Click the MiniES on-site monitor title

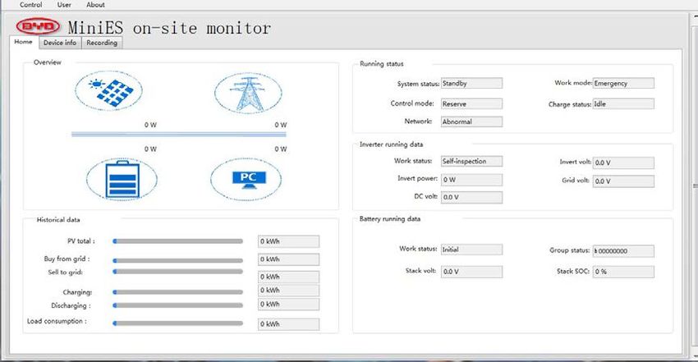pos(169,28)
